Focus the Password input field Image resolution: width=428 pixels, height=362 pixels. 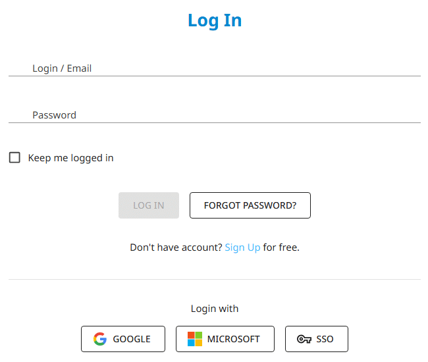pos(215,115)
